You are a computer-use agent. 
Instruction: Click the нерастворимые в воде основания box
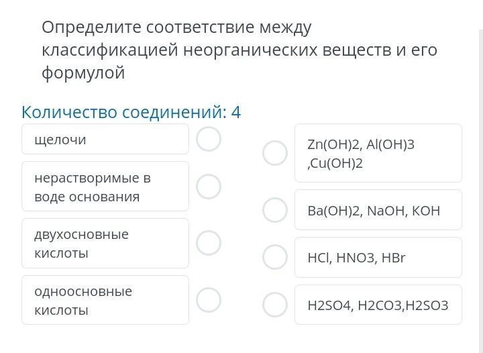coord(105,187)
